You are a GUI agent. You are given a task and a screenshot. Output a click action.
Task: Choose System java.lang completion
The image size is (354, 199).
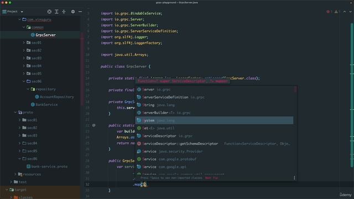pos(214,121)
